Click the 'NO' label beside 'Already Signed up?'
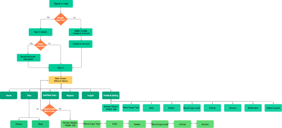 74,17
